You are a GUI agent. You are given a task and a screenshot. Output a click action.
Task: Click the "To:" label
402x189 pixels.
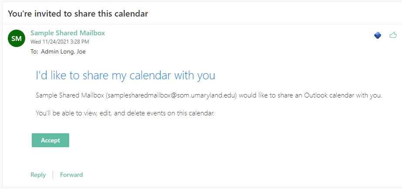click(34, 51)
